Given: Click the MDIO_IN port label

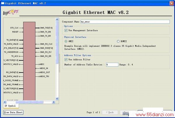Looking at the screenshot, I should (44, 68).
